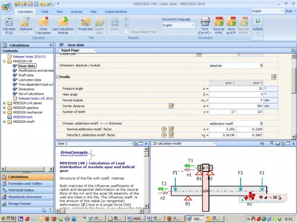Collapse MDESIGN LVR tree folder
The height and width of the screenshot is (223, 297).
(x=4, y=61)
